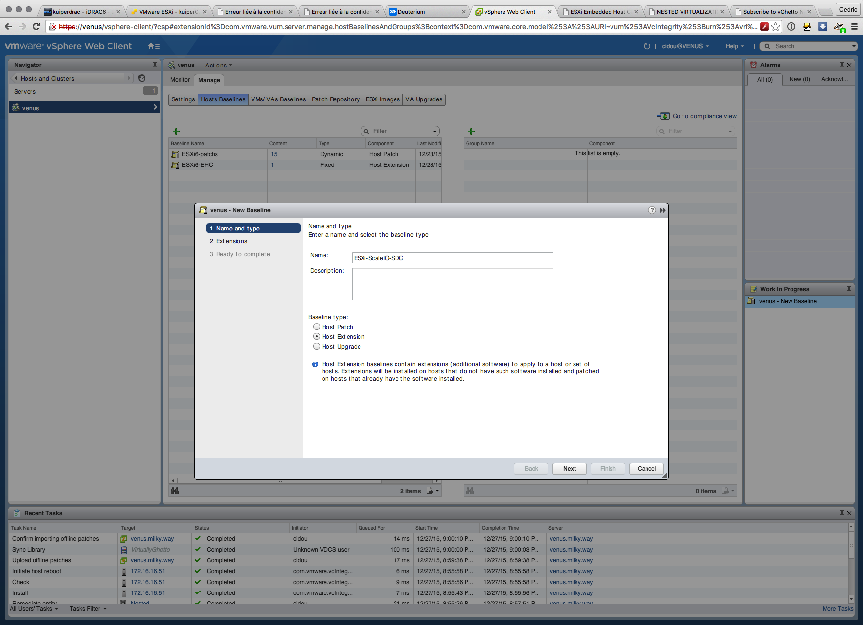Click the find binoculars icon under baselines list
863x625 pixels.
click(x=175, y=491)
